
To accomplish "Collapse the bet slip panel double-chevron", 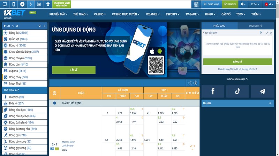I will [x=272, y=33].
